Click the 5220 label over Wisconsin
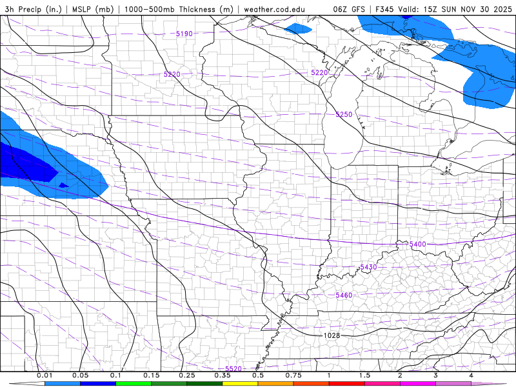 [319, 72]
